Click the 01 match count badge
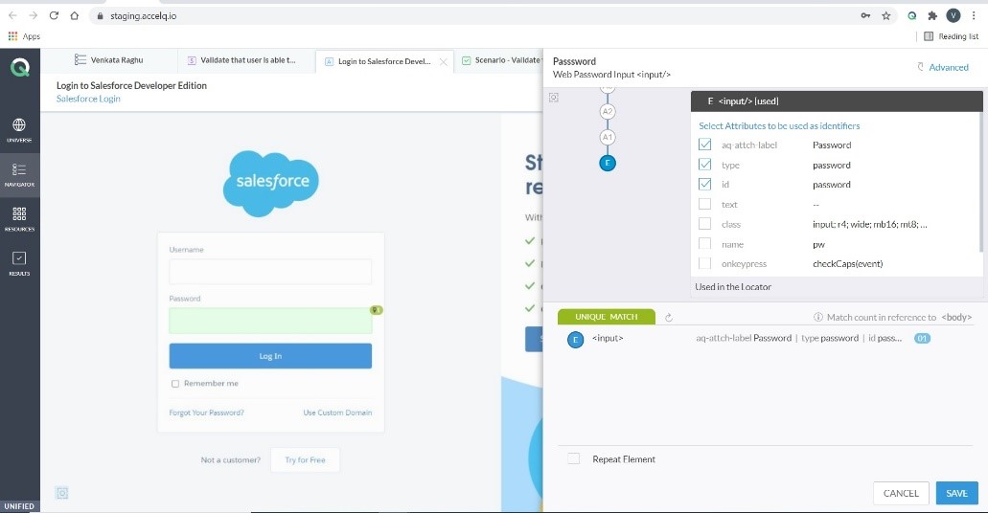988x513 pixels. click(x=923, y=339)
